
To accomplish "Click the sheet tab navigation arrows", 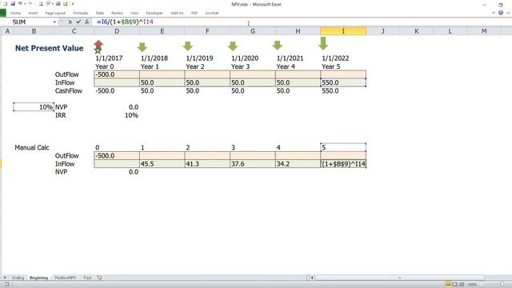I will [x=5, y=278].
